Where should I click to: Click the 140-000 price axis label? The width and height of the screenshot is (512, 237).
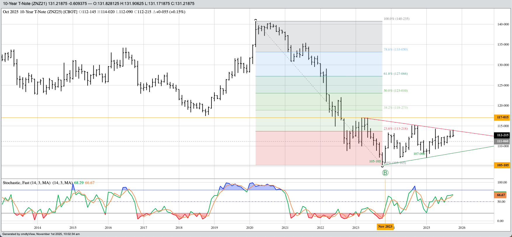click(x=503, y=24)
